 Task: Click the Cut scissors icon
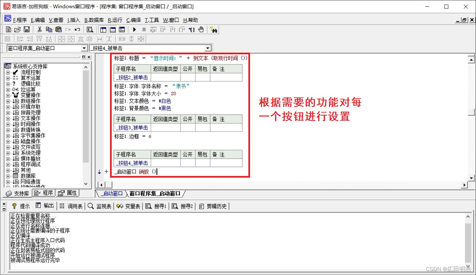[x=40, y=30]
